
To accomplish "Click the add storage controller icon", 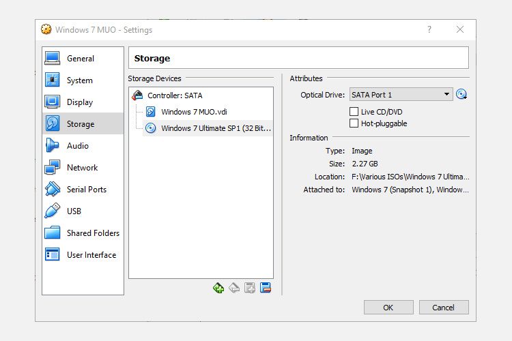I will pyautogui.click(x=250, y=288).
